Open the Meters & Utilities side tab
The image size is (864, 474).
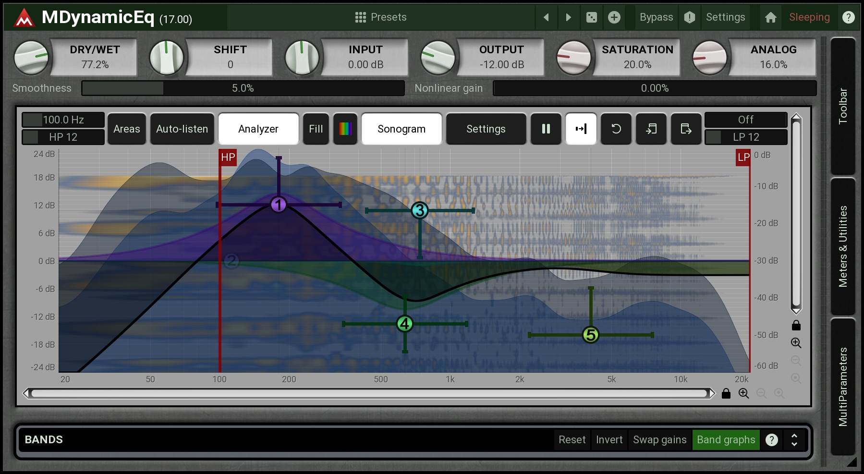click(x=843, y=246)
